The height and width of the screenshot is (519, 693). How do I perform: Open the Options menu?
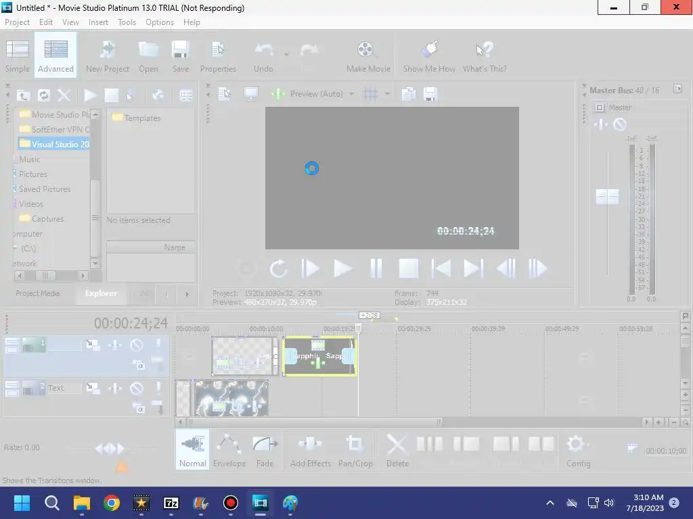coord(160,22)
